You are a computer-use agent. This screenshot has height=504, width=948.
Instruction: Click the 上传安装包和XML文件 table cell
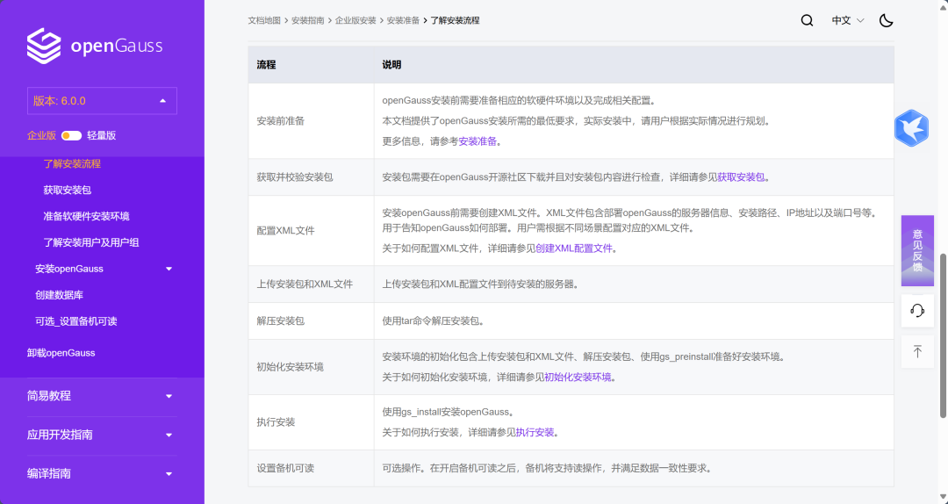click(x=311, y=284)
